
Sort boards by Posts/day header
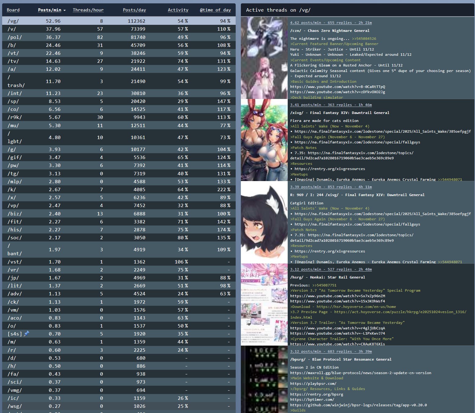coord(134,10)
